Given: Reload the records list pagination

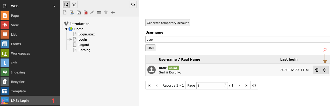Looking at the screenshot, I should pyautogui.click(x=254, y=86).
